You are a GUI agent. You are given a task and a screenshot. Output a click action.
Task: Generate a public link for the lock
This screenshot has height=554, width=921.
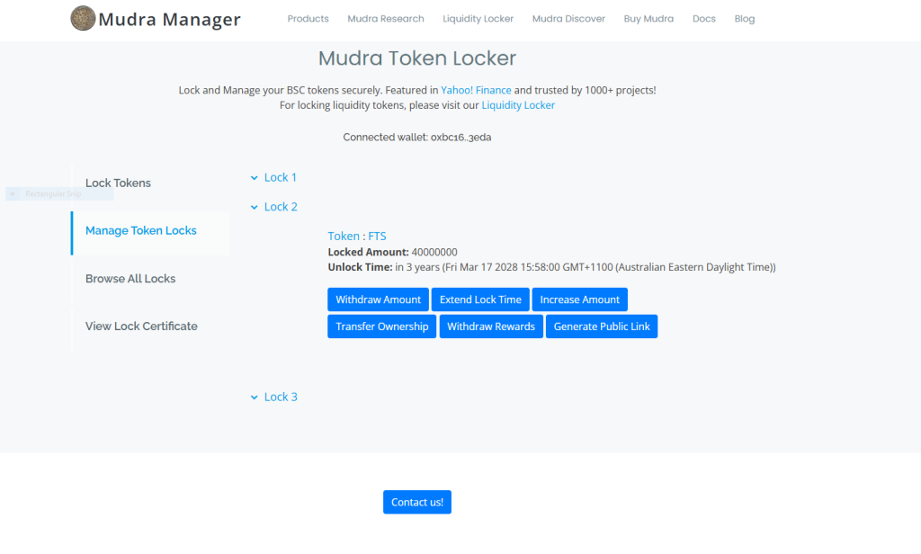click(x=602, y=326)
